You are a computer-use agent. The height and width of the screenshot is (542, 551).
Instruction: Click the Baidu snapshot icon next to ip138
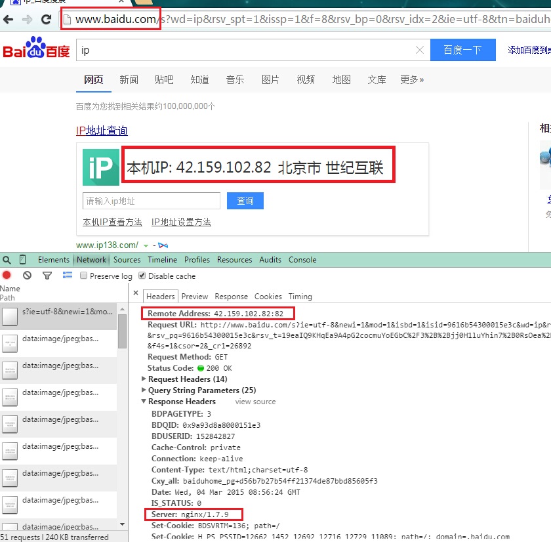click(x=163, y=245)
